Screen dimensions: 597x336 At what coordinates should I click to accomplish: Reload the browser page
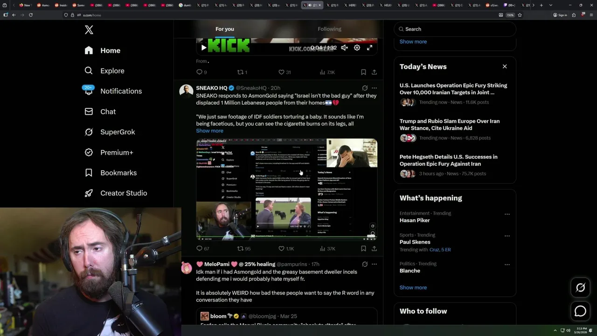coord(31,15)
